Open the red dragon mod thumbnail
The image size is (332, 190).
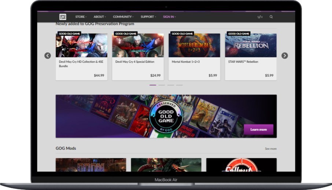click(x=166, y=165)
